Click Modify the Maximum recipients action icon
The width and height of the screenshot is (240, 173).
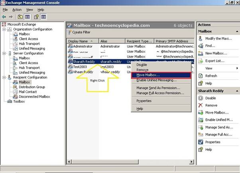pos(201,39)
